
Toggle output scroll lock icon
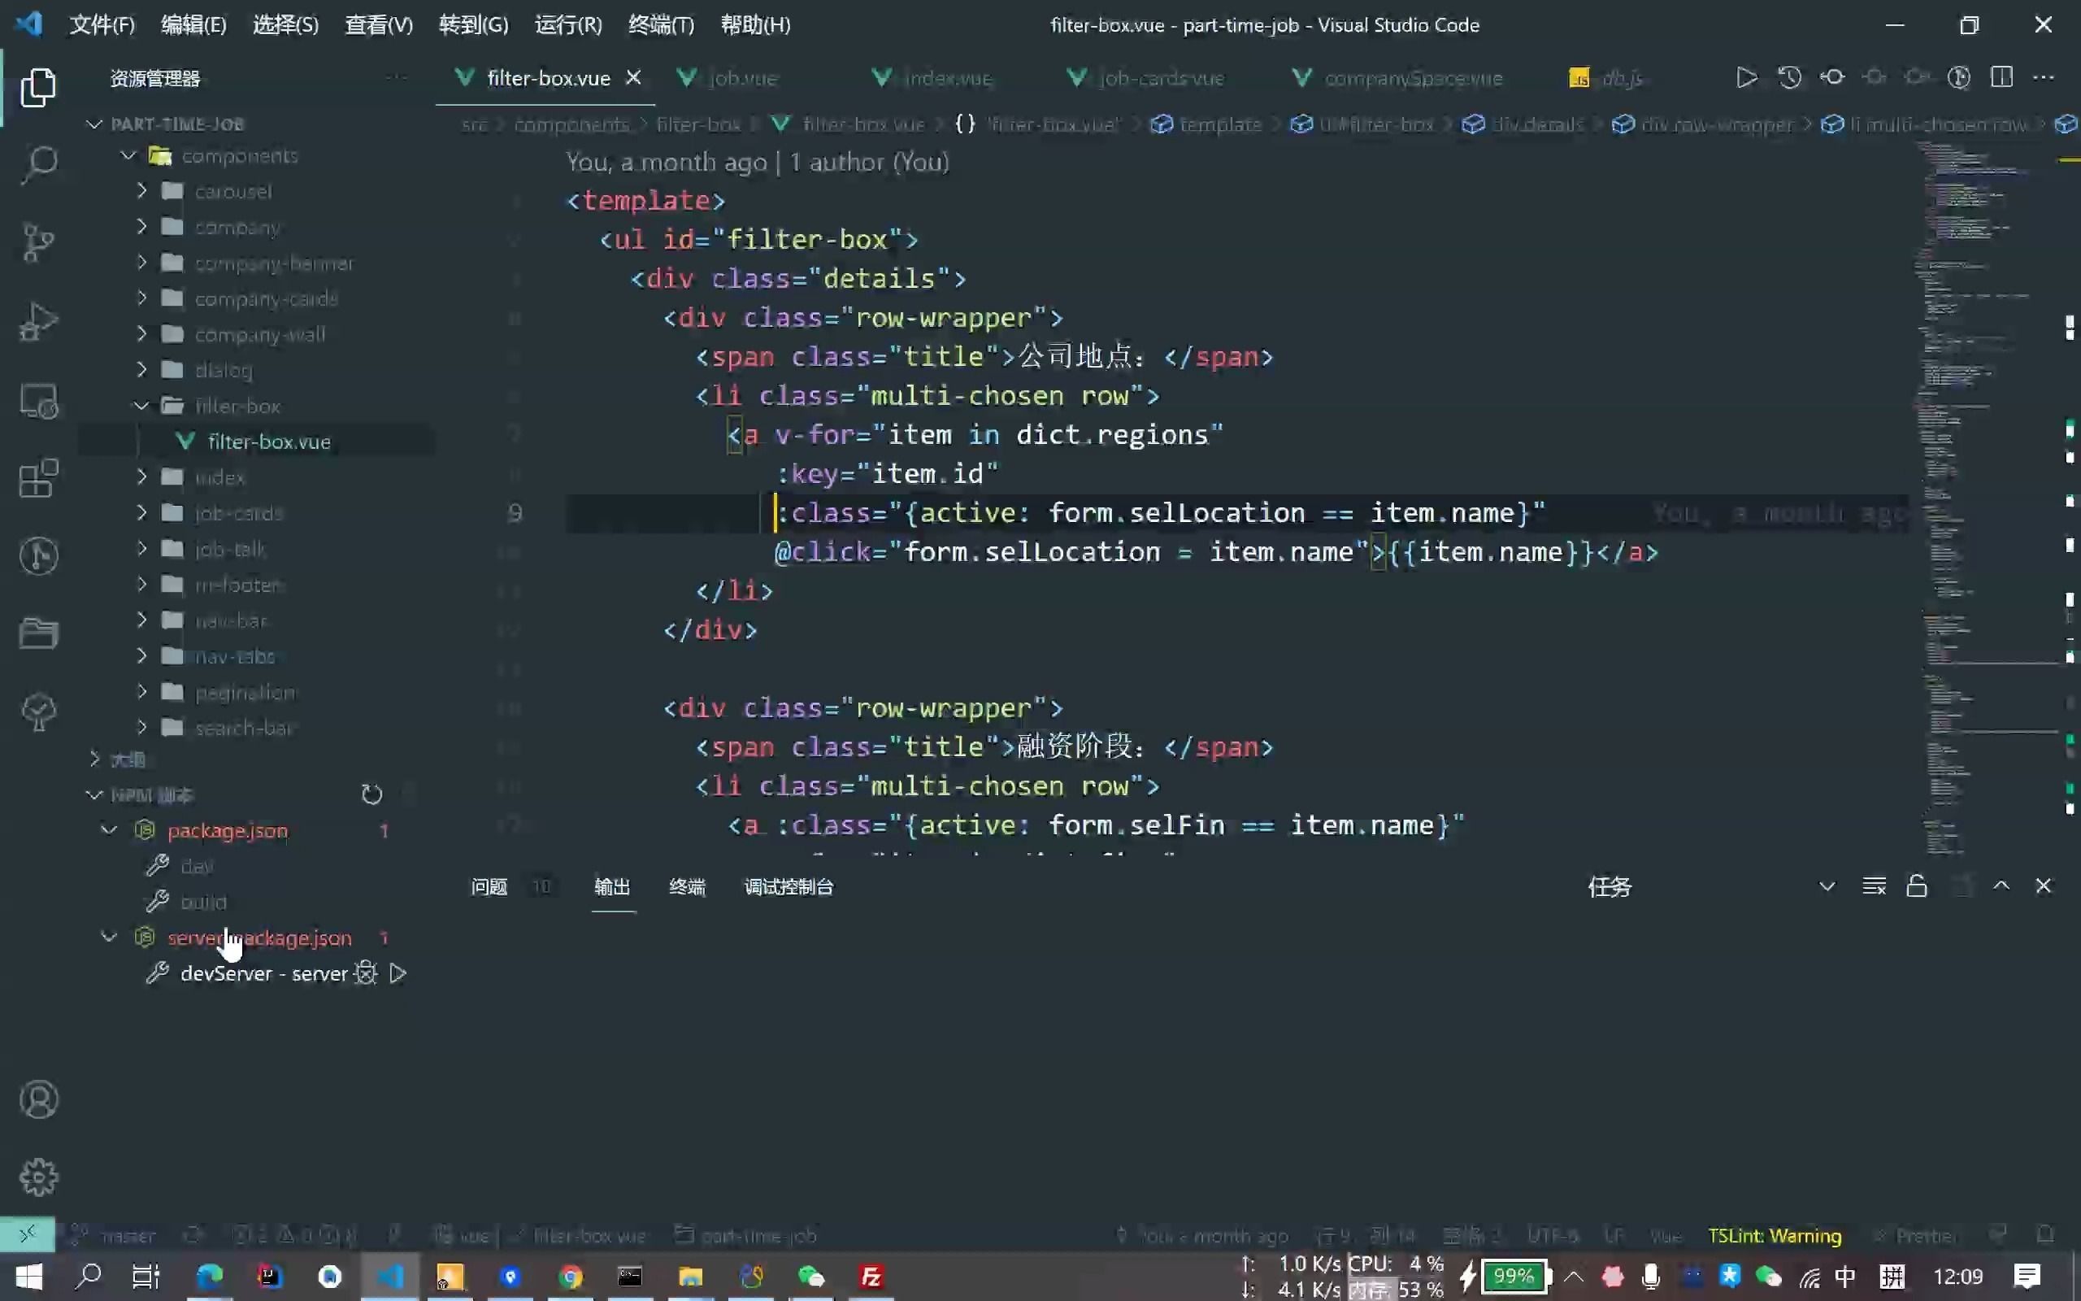coord(1917,886)
